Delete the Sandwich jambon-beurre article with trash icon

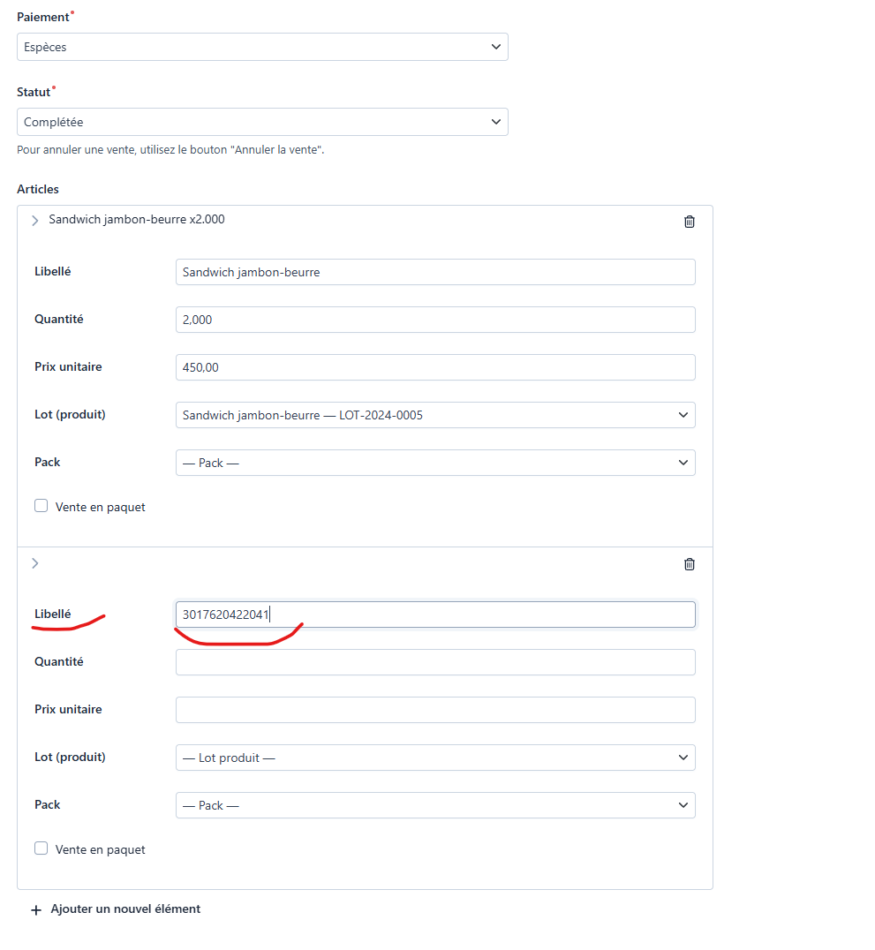click(689, 222)
